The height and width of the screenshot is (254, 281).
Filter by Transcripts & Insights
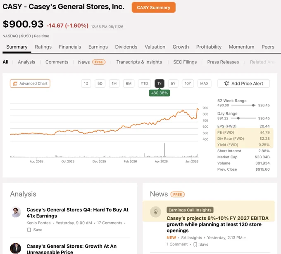click(139, 62)
